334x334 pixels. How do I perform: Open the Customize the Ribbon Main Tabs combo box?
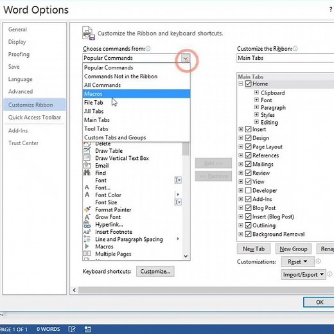(x=285, y=58)
